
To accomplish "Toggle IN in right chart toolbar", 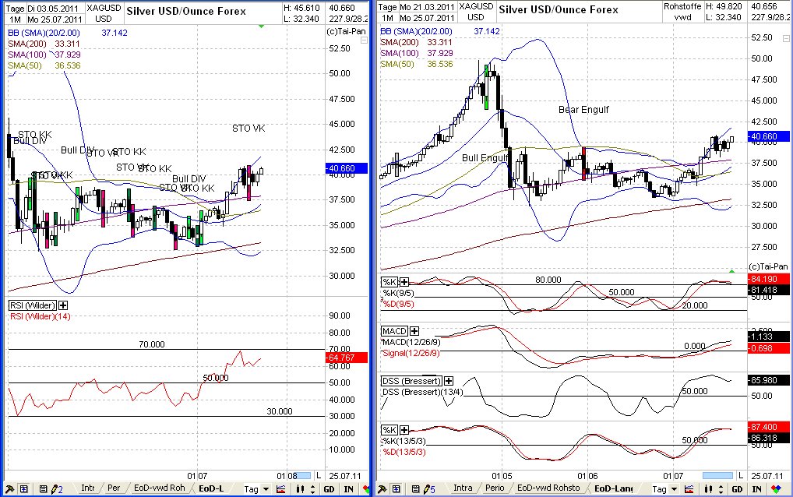I will click(x=756, y=489).
